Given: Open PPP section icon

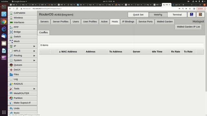Looking at the screenshot, I should click(x=11, y=27).
